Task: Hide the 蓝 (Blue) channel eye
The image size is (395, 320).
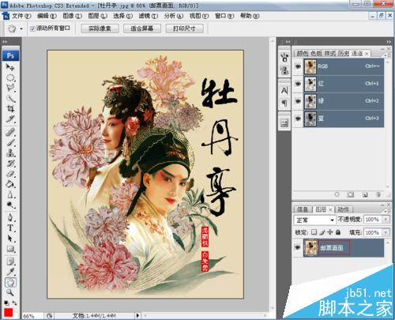Action: point(298,119)
